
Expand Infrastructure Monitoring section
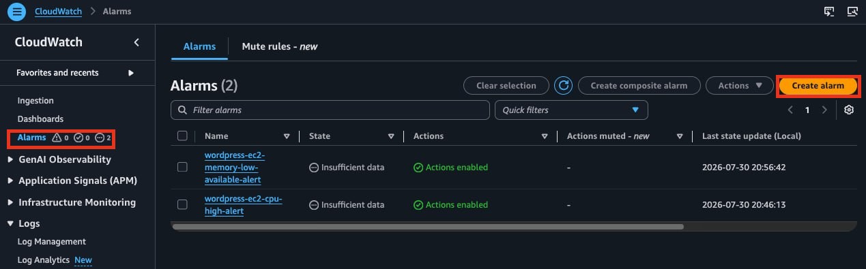click(x=10, y=202)
